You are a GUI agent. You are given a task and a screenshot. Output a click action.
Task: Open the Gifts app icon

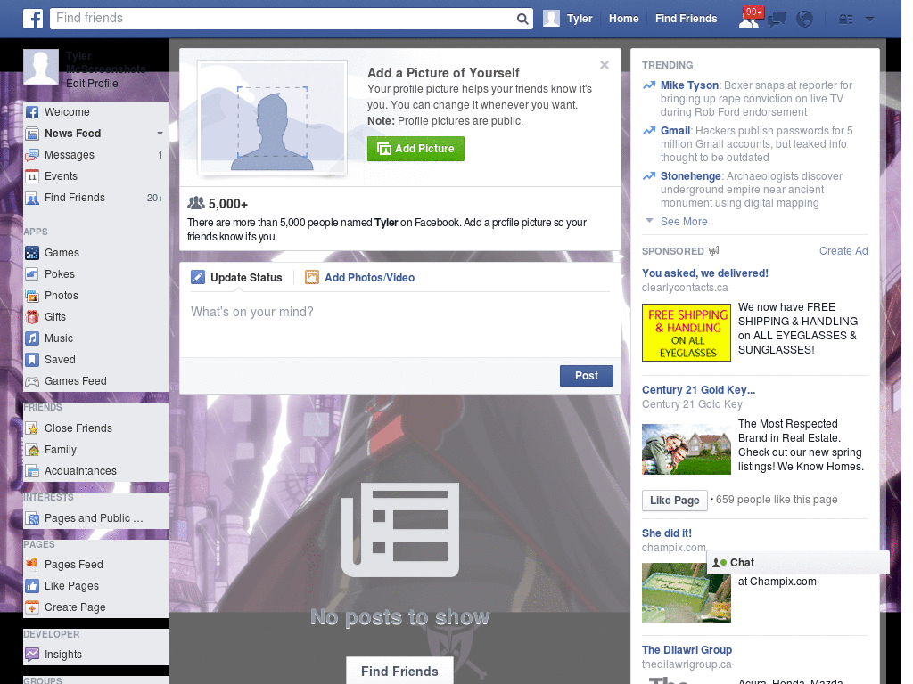click(x=32, y=317)
